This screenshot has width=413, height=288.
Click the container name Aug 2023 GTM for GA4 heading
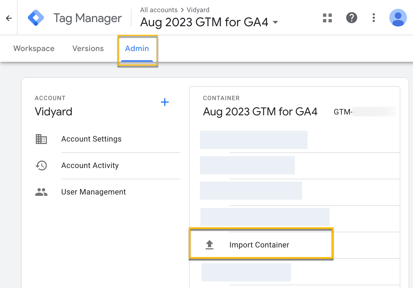point(260,112)
